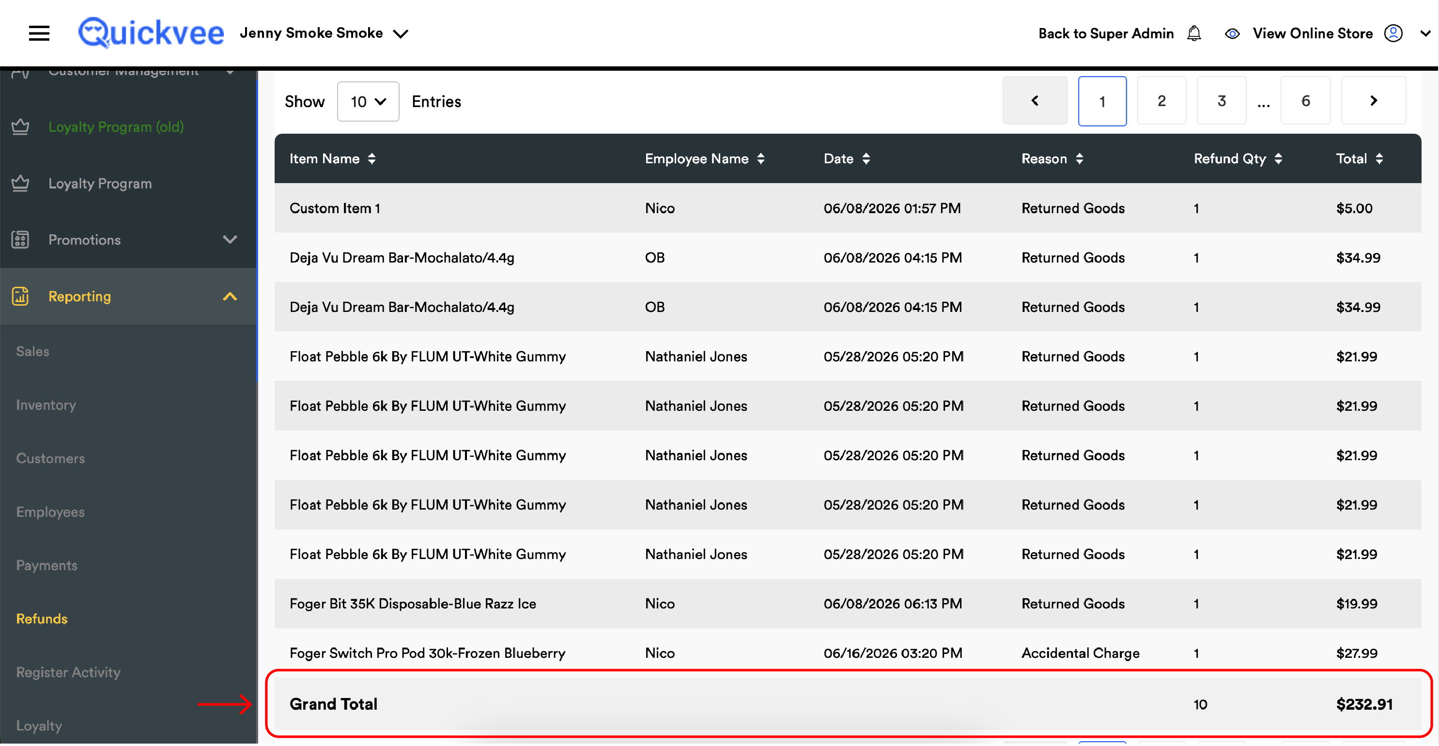This screenshot has width=1439, height=746.
Task: Open the notifications bell
Action: [x=1194, y=33]
